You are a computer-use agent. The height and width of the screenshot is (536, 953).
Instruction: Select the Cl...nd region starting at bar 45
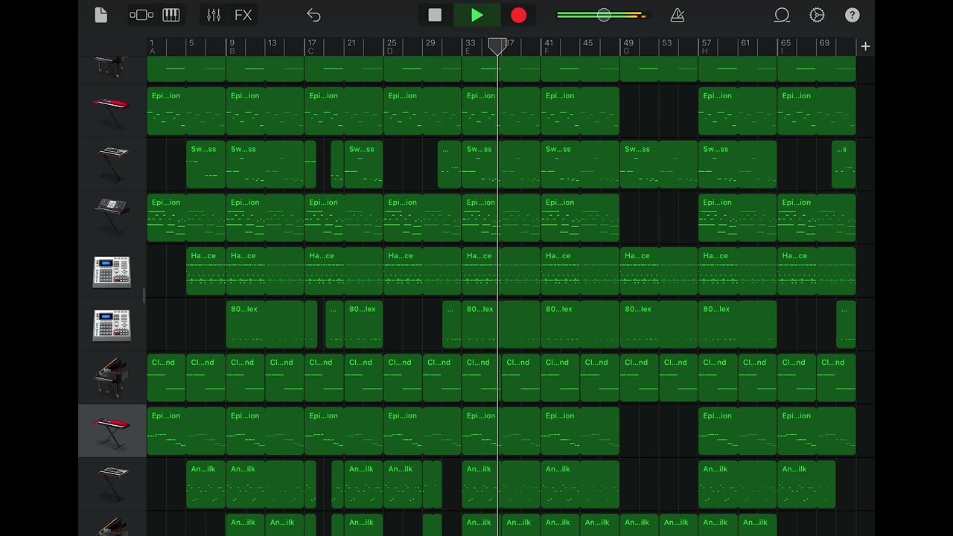coord(599,378)
